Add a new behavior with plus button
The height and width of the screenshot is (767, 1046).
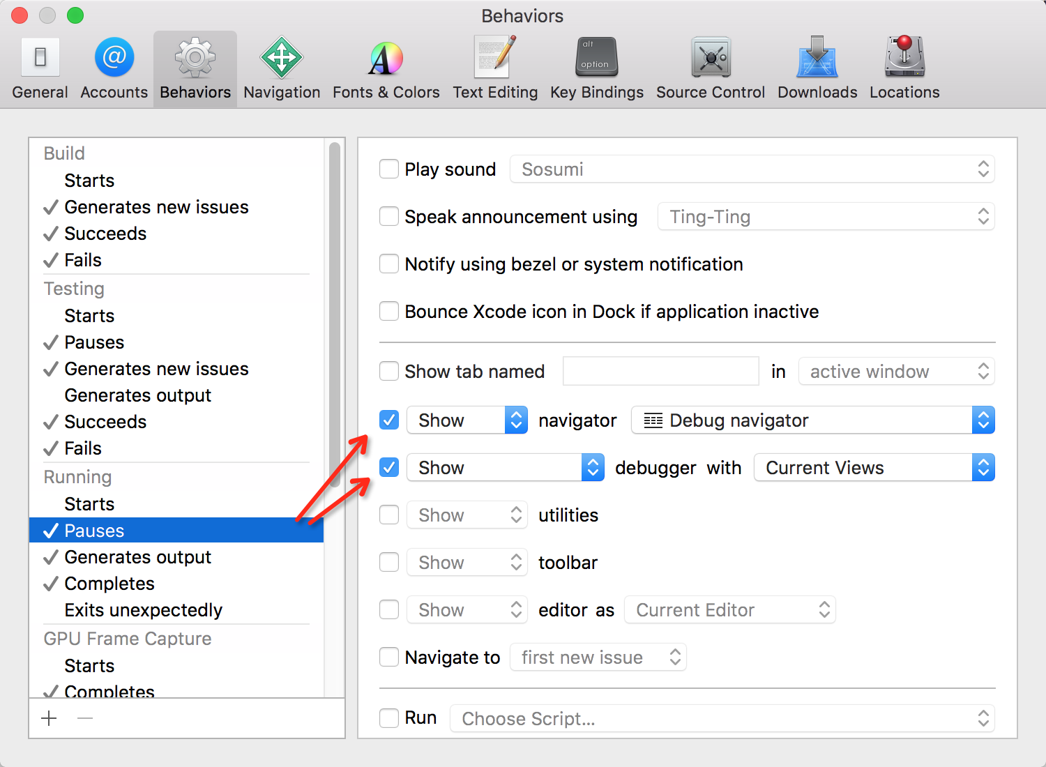coord(49,718)
